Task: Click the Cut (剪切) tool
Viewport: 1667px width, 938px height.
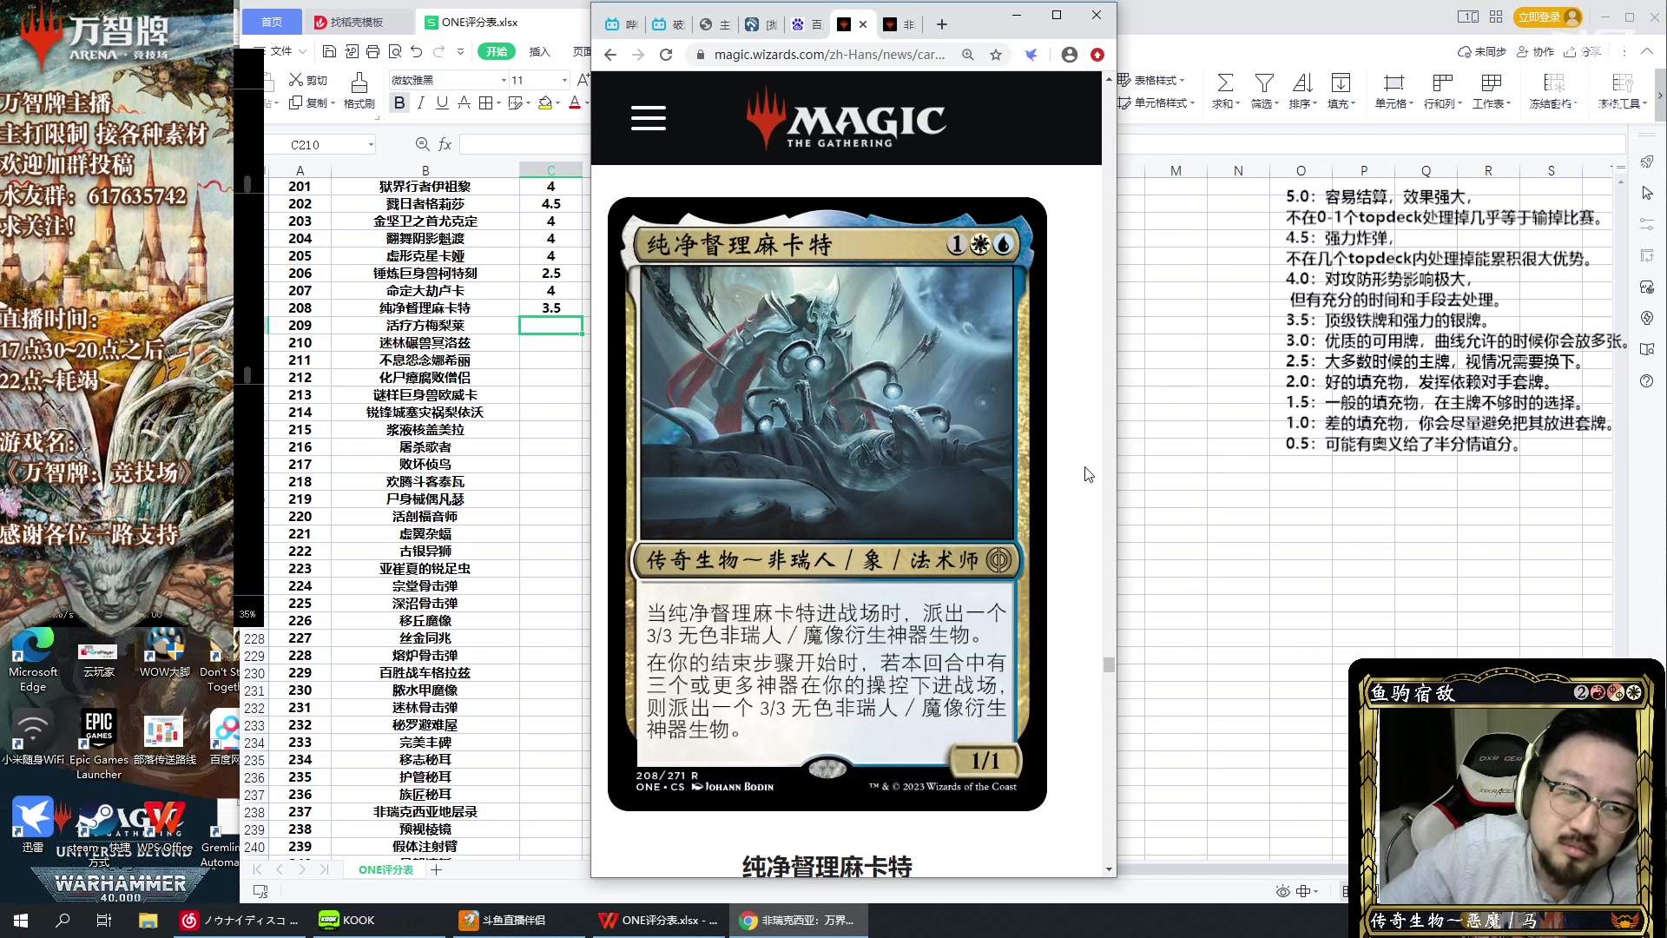Action: pyautogui.click(x=308, y=80)
